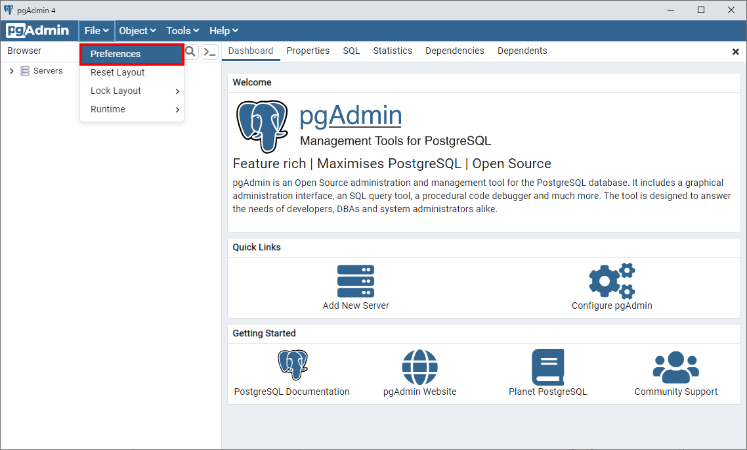Switch to the Dependencies tab

454,51
